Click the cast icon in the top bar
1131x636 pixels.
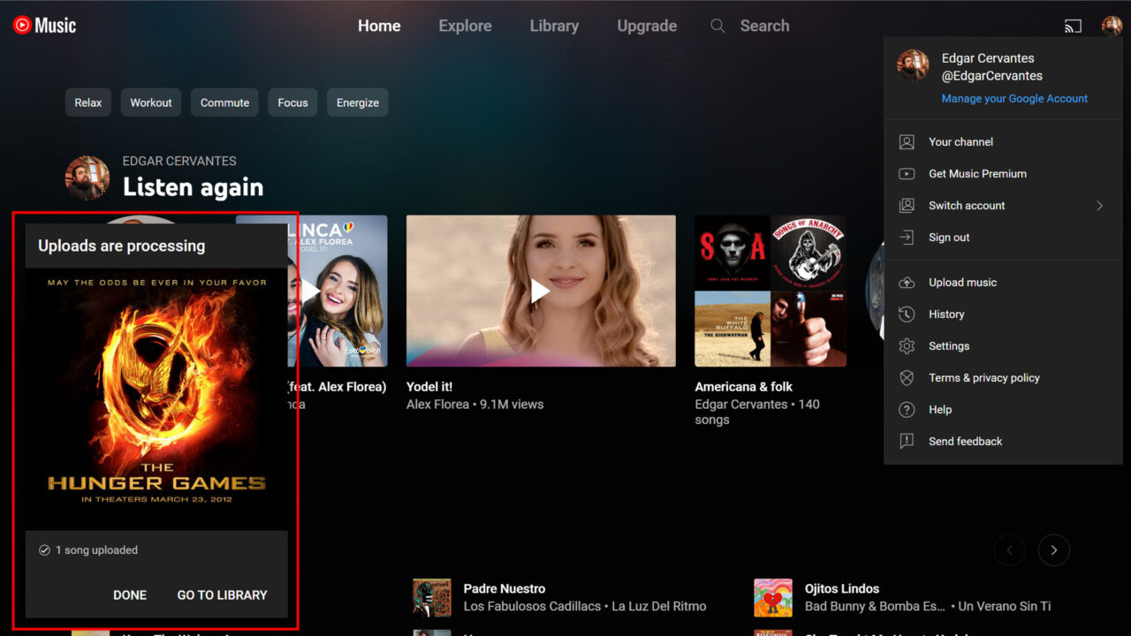[1073, 26]
